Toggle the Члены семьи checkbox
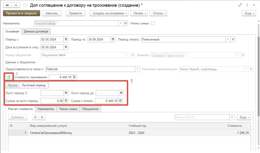260x153 pixels. tap(153, 23)
